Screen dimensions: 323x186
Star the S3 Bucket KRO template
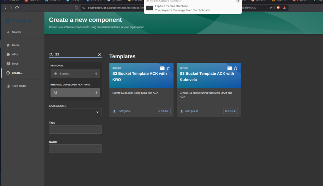[168, 68]
